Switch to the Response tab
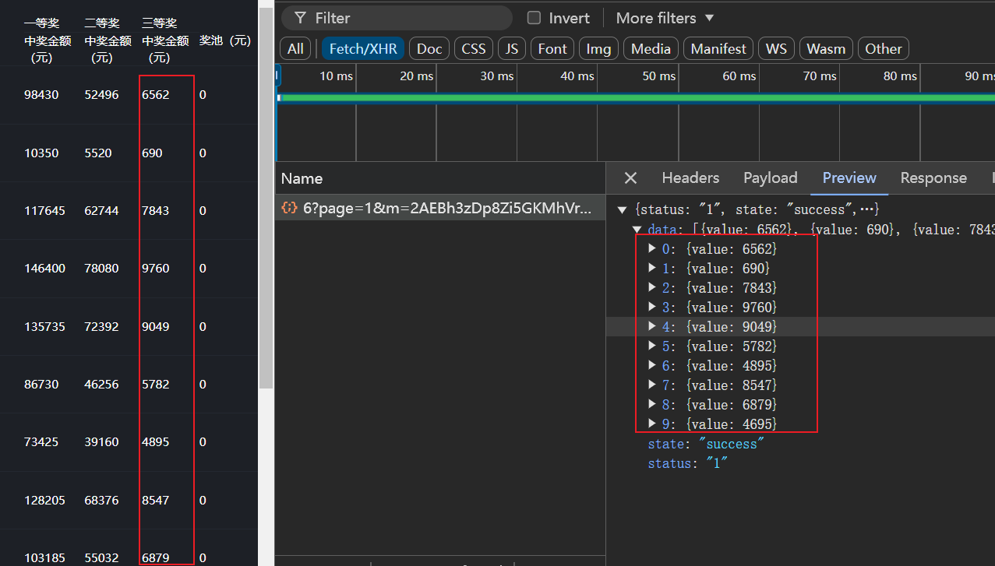The image size is (995, 566). click(933, 178)
